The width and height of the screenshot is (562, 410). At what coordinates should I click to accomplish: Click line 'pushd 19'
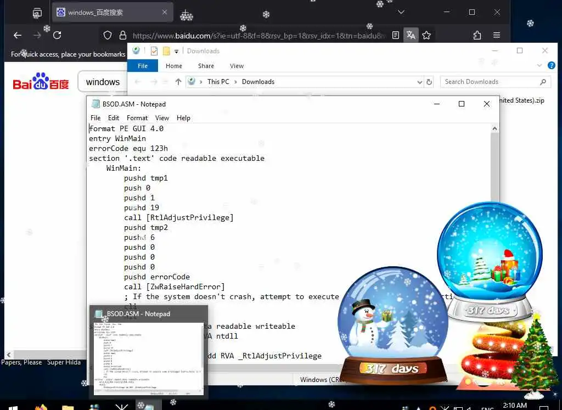[142, 208]
